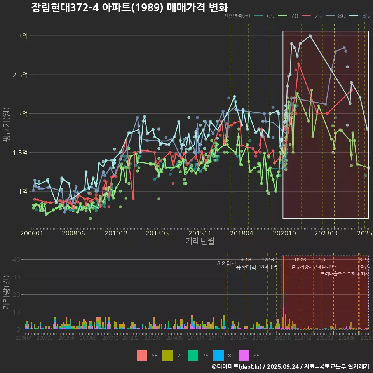The image size is (373, 373).
Task: Open the 디아파트(dapt.kr) source credit
Action: pyautogui.click(x=237, y=366)
